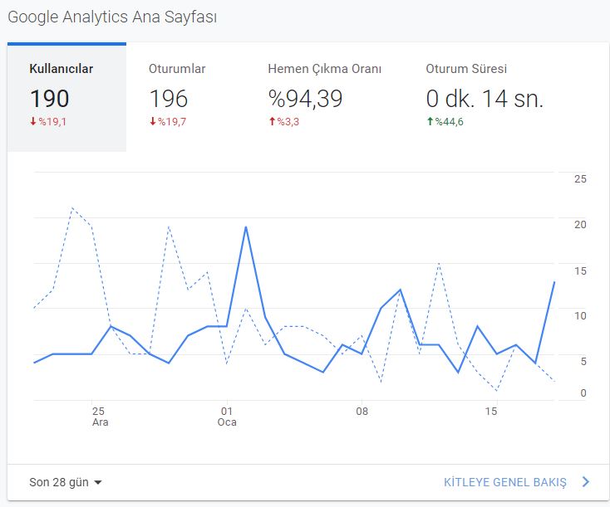The width and height of the screenshot is (610, 507).
Task: Click the KİTLEYE GENEL BAKIŞ link
Action: pyautogui.click(x=505, y=482)
